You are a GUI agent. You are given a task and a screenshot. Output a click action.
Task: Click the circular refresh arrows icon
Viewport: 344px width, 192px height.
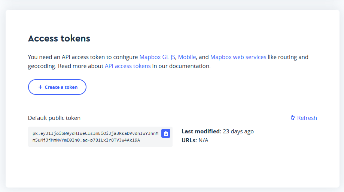pos(293,118)
